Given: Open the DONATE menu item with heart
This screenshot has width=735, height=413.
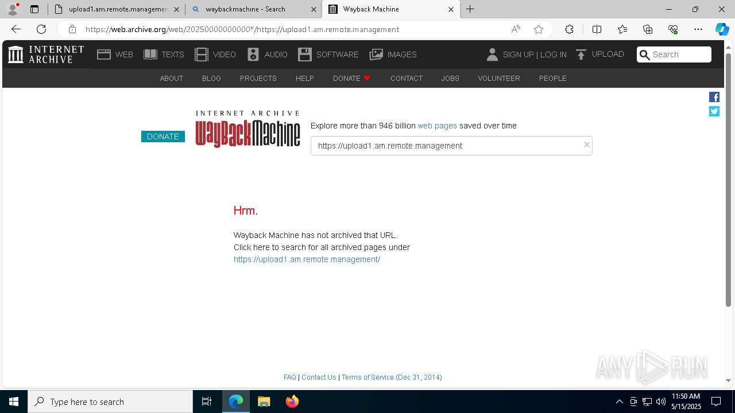Looking at the screenshot, I should tap(351, 79).
